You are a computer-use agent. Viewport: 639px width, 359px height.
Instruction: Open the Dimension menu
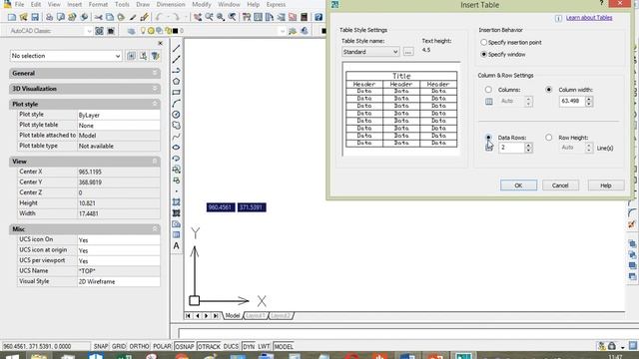pyautogui.click(x=171, y=4)
